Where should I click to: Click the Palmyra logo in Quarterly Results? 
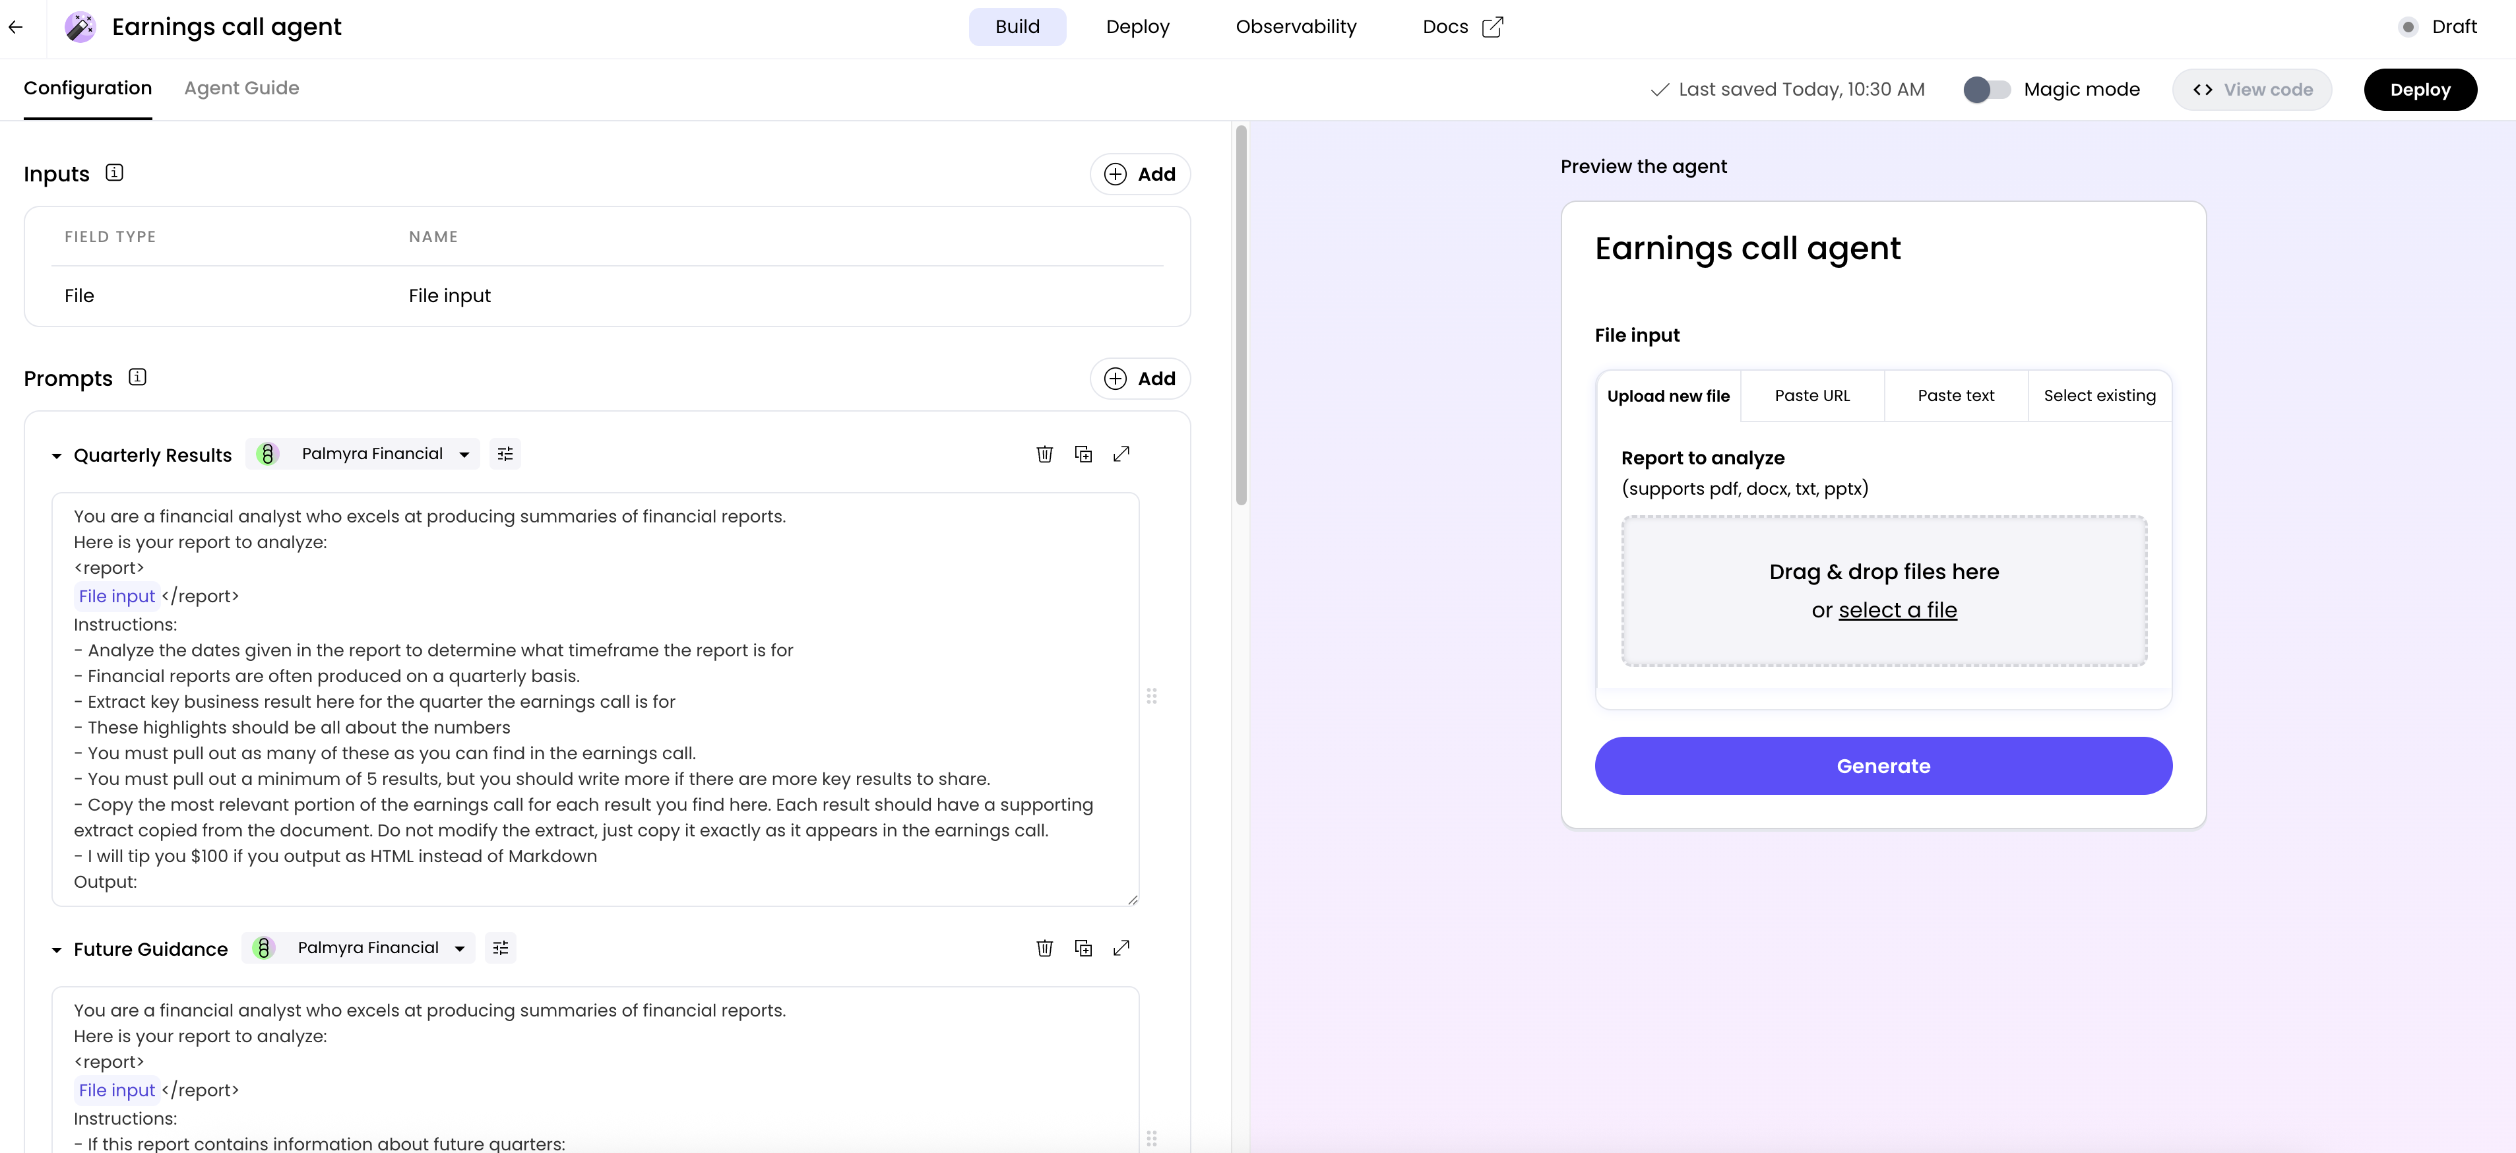pos(268,454)
